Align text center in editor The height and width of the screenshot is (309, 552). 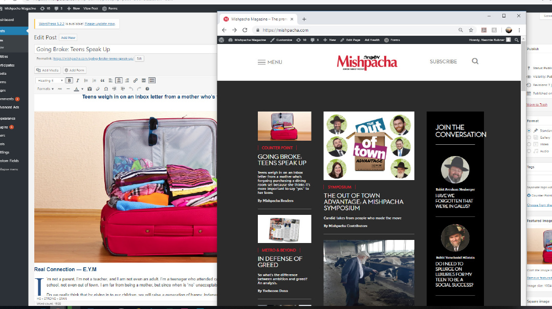(119, 81)
